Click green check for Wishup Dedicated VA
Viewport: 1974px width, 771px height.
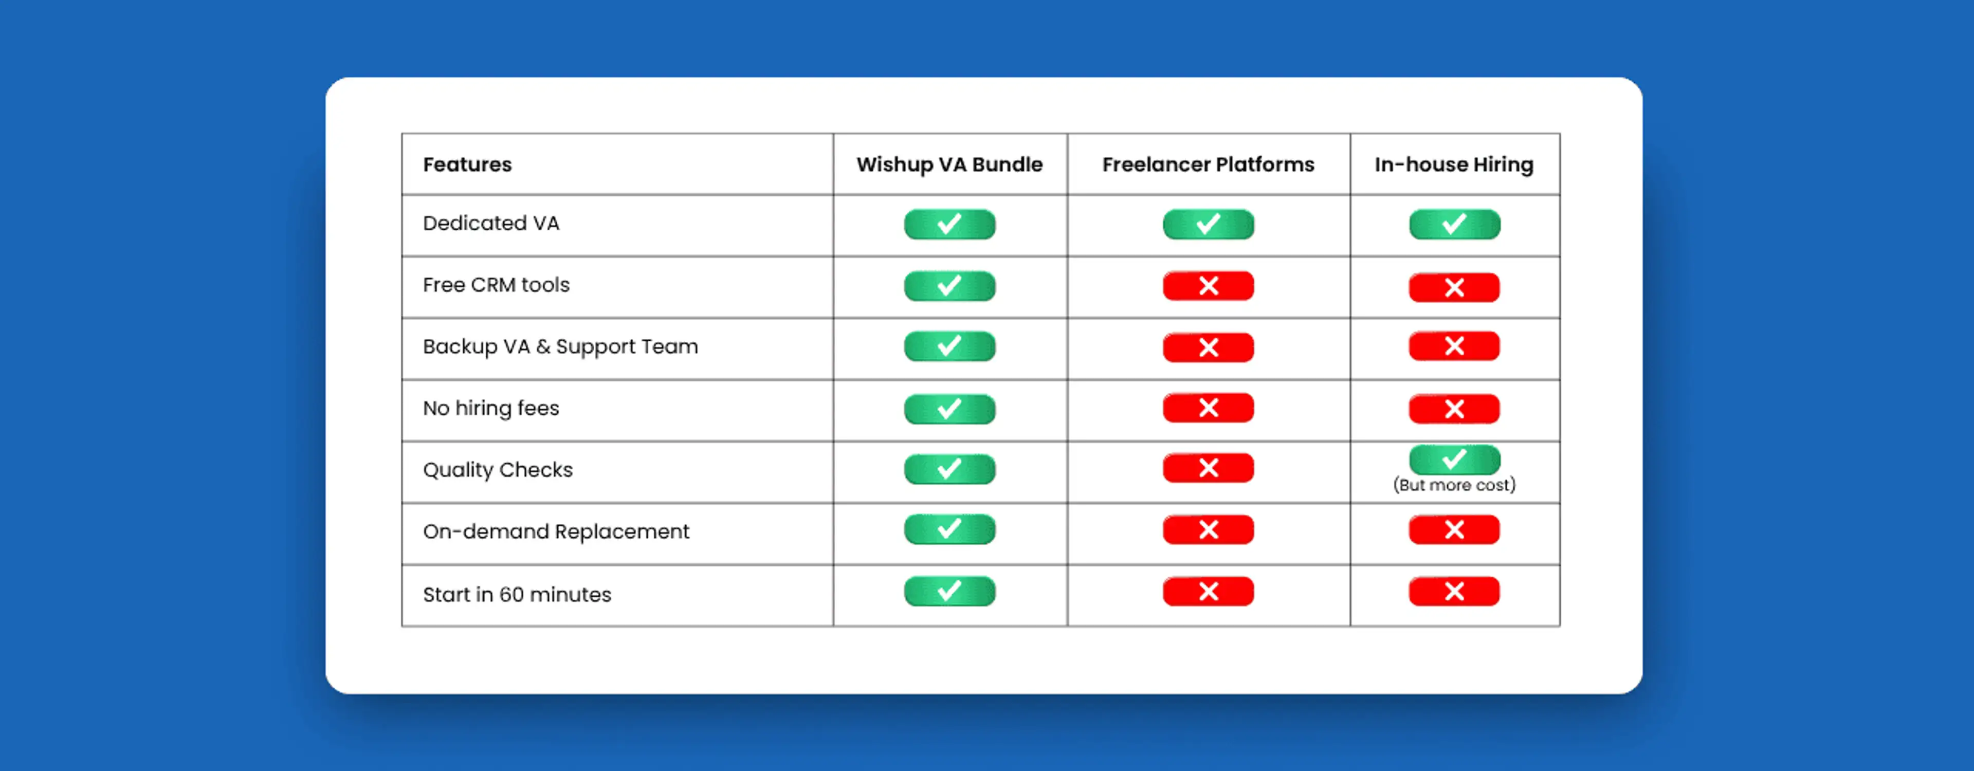[949, 225]
